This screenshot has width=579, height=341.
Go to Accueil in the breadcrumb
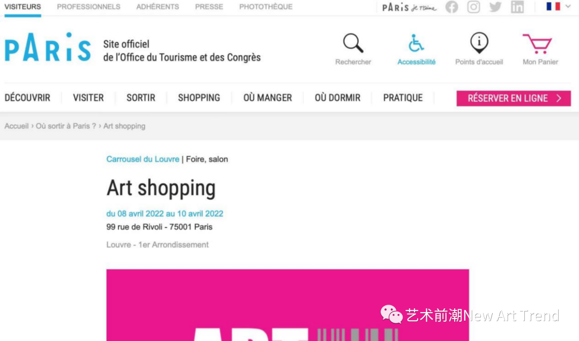(17, 126)
